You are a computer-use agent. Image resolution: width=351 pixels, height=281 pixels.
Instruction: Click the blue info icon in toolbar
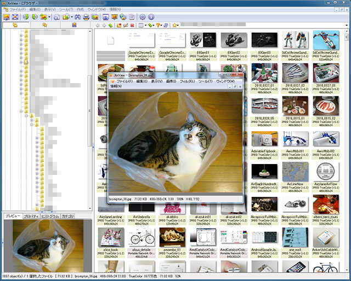tap(152, 17)
